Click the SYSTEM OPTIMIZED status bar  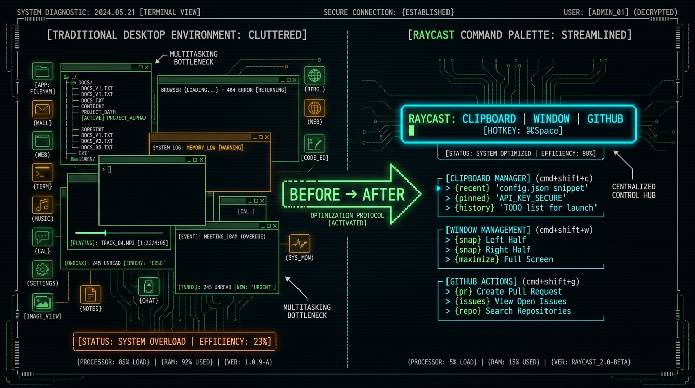[521, 153]
